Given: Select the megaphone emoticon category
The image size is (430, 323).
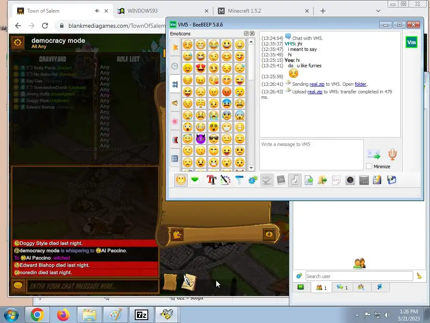Looking at the screenshot, I should (x=175, y=103).
